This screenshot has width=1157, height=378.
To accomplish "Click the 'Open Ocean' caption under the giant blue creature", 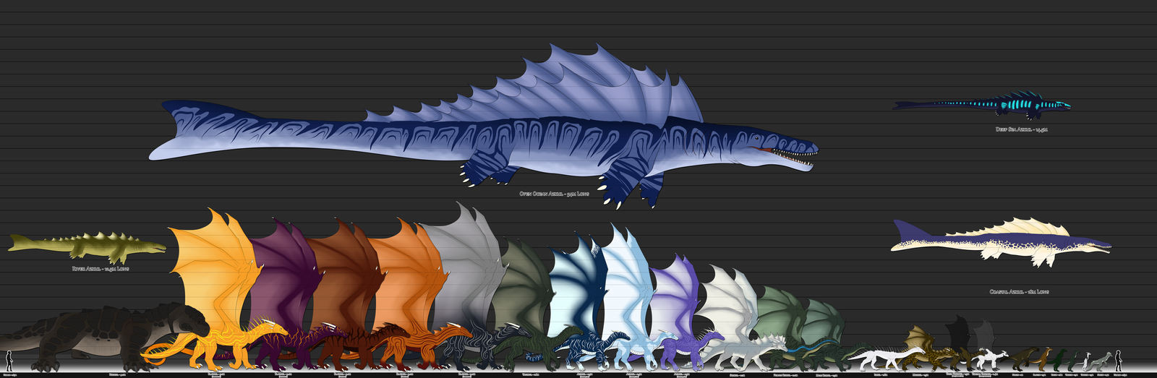I will (554, 194).
